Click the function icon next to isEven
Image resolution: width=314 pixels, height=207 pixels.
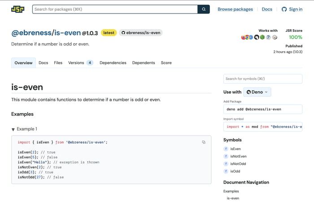click(226, 149)
